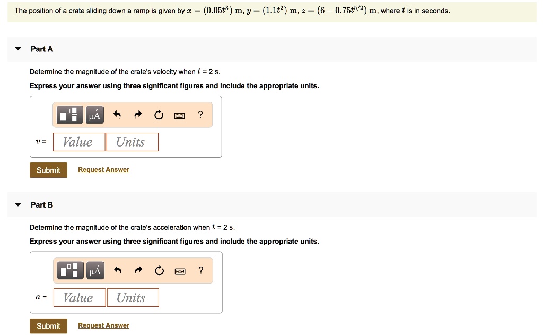
Task: Undo the last entry in Part A
Action: pos(117,115)
